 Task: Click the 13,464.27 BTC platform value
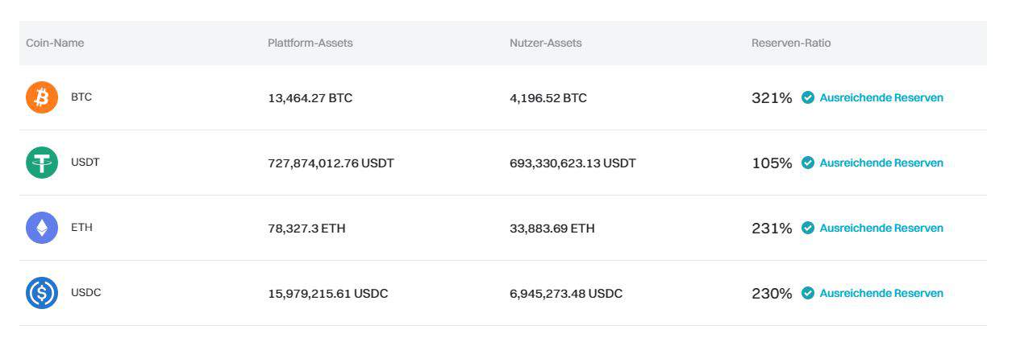click(310, 98)
